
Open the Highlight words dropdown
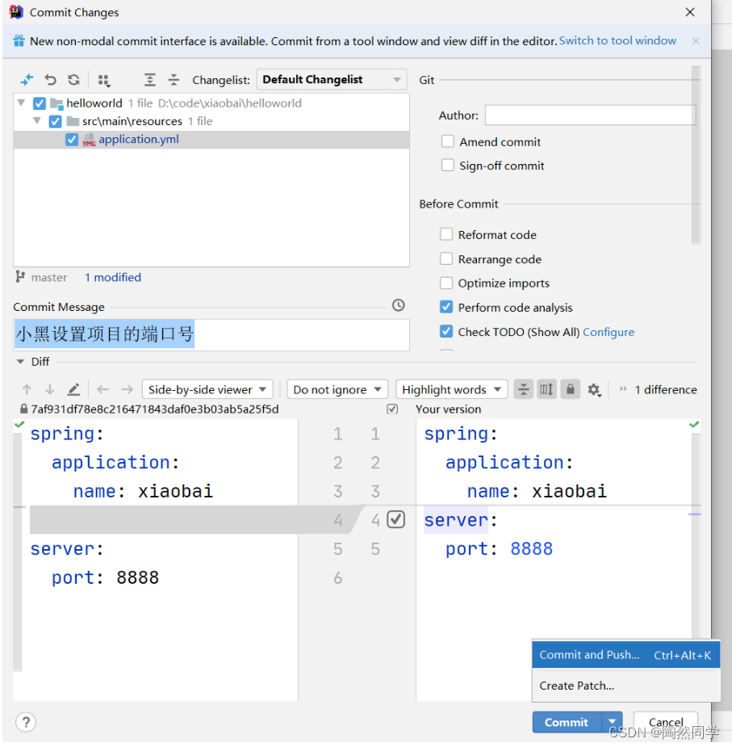click(x=451, y=389)
